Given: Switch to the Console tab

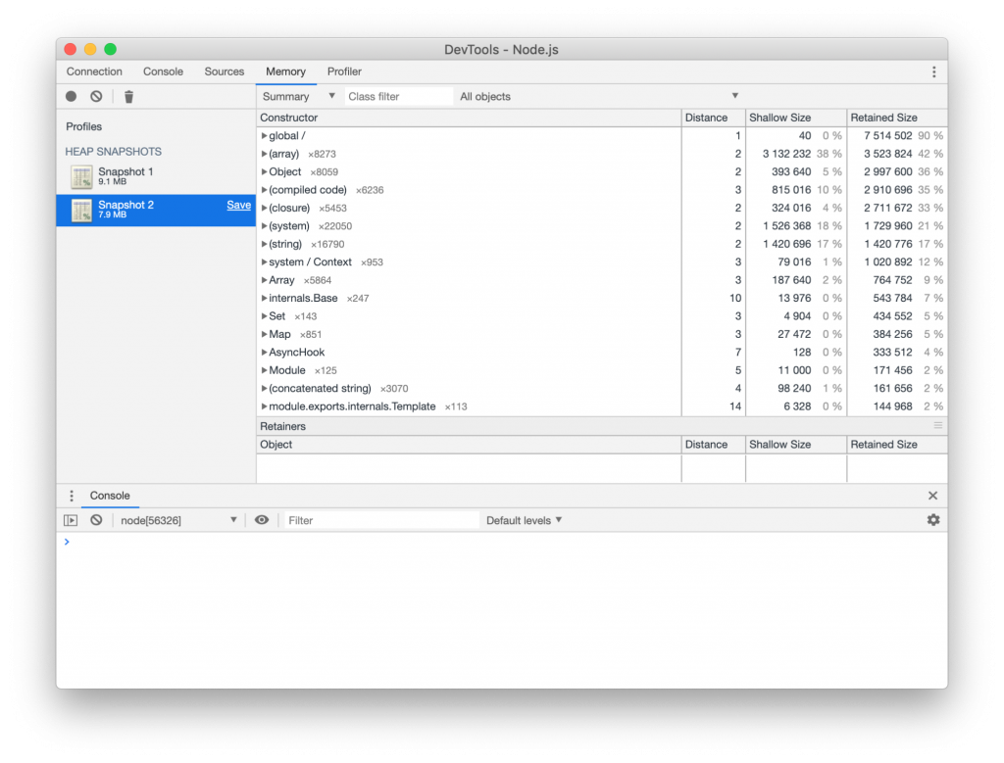Looking at the screenshot, I should (163, 72).
